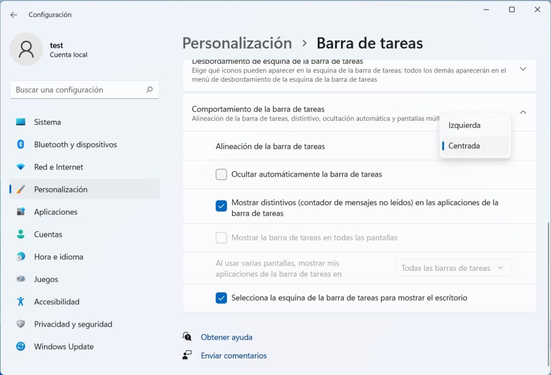Go to Personalización breadcrumb
This screenshot has width=551, height=375.
237,43
